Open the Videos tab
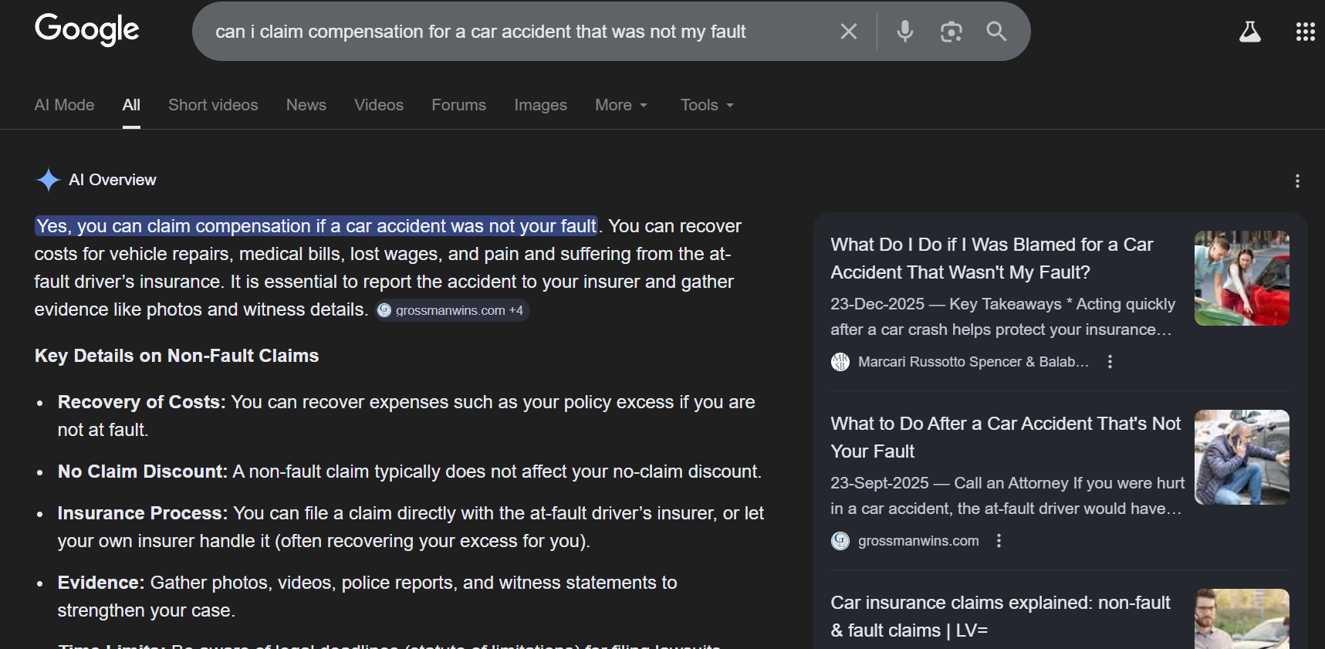 pyautogui.click(x=379, y=105)
